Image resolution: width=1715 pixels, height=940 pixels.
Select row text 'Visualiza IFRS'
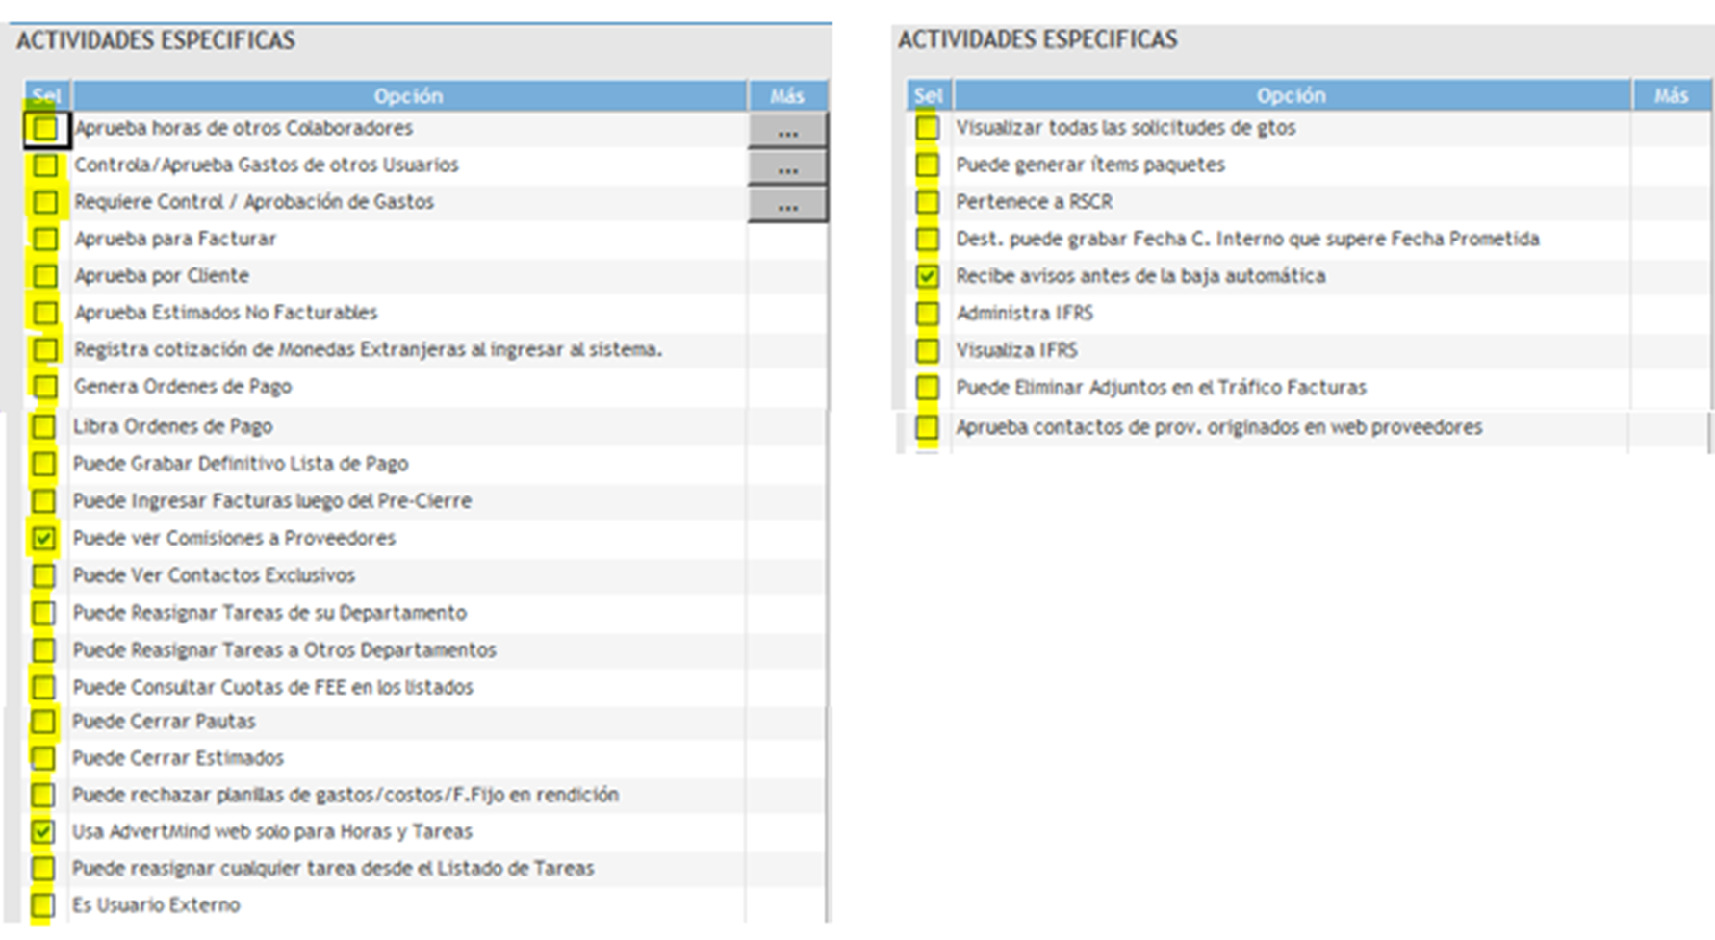pyautogui.click(x=1016, y=350)
